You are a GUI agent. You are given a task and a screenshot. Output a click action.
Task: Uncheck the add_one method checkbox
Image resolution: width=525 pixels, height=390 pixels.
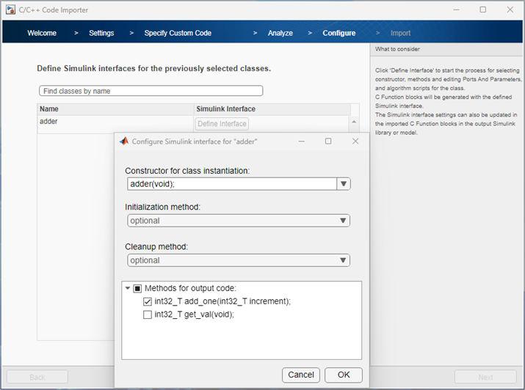tap(148, 301)
